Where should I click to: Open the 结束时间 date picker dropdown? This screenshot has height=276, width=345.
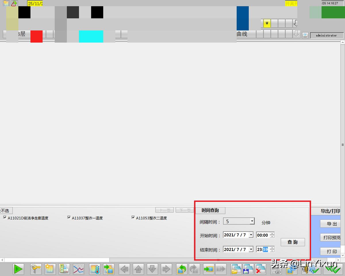[x=251, y=249]
